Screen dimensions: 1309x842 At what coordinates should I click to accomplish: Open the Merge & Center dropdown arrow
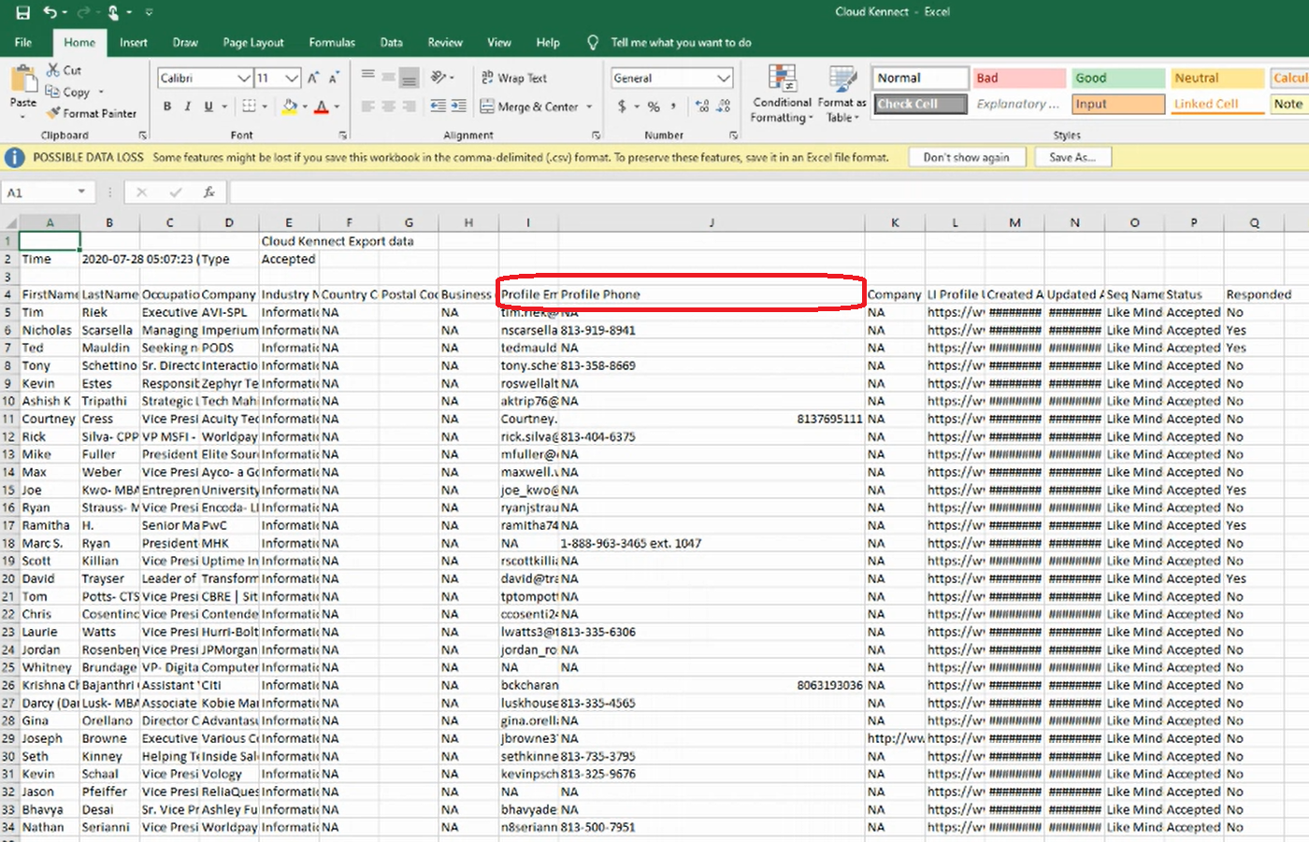coord(589,107)
